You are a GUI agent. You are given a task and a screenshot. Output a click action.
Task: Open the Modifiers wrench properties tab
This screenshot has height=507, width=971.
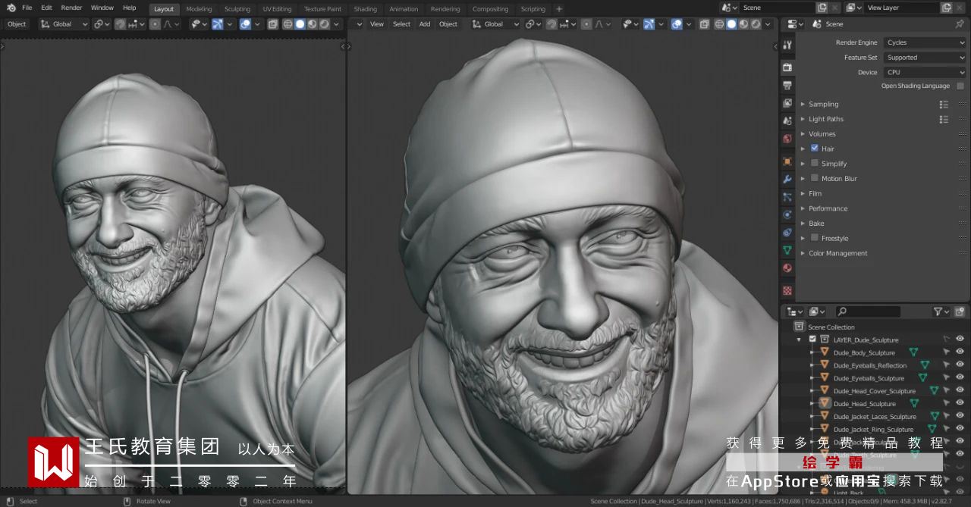tap(787, 179)
